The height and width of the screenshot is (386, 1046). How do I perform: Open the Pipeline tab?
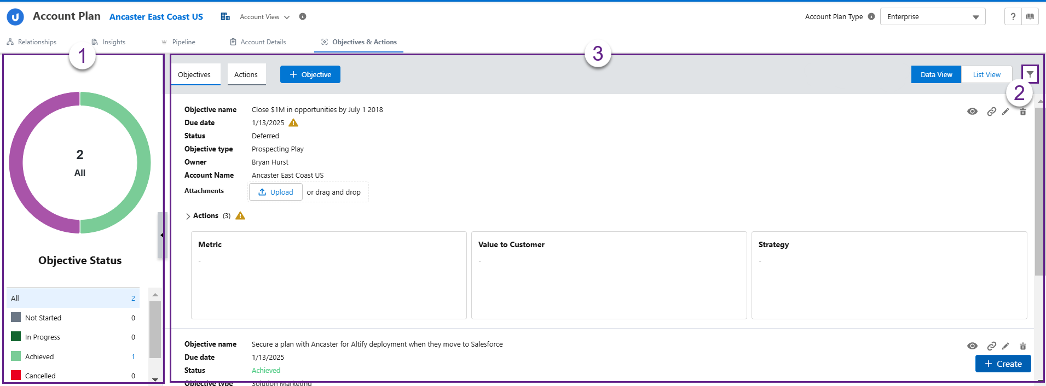point(178,42)
